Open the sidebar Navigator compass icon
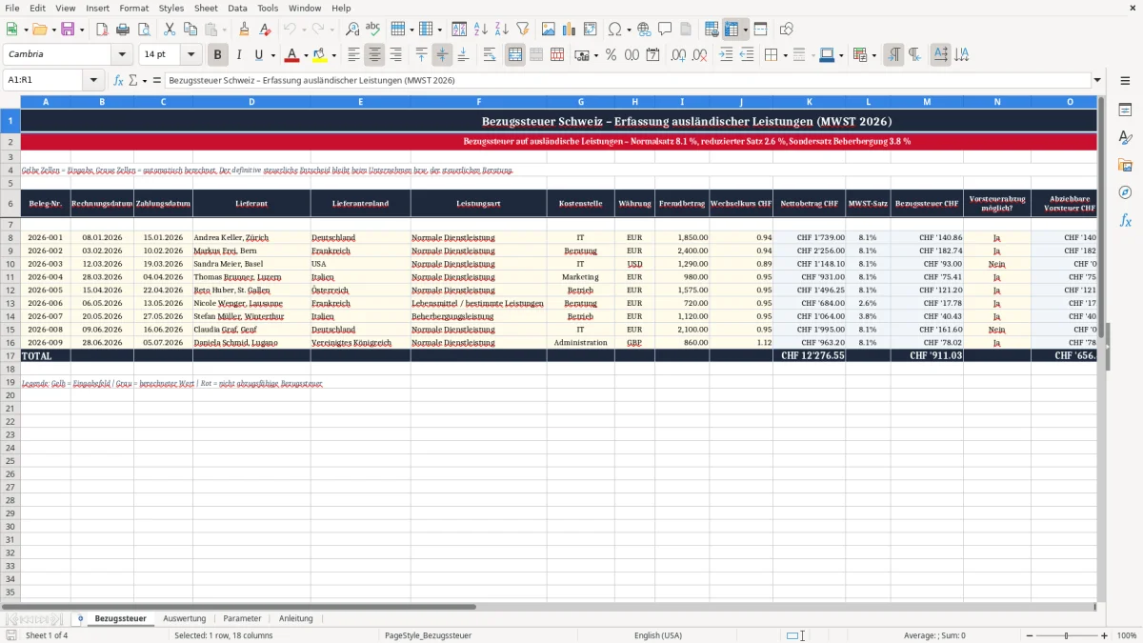This screenshot has height=643, width=1143. point(1125,192)
